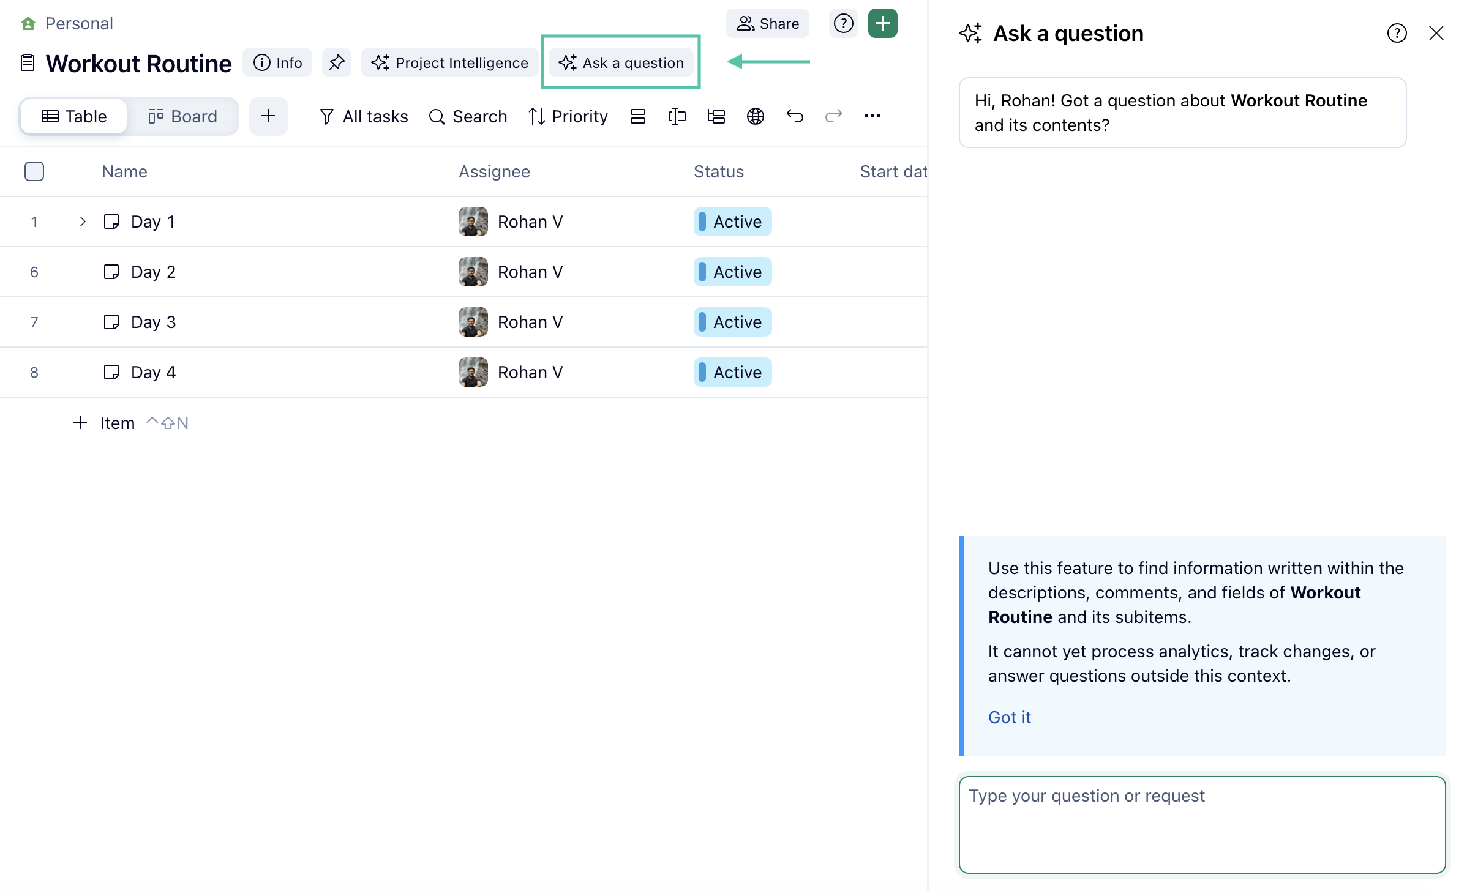Open the All tasks filter dropdown
Screen dimensions: 1467x891
tap(364, 116)
